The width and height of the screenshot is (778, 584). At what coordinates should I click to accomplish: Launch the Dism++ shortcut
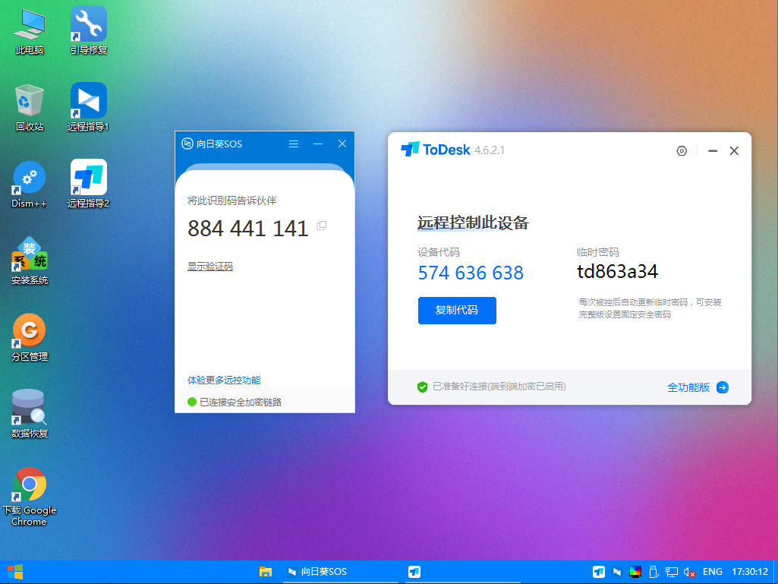click(x=30, y=185)
